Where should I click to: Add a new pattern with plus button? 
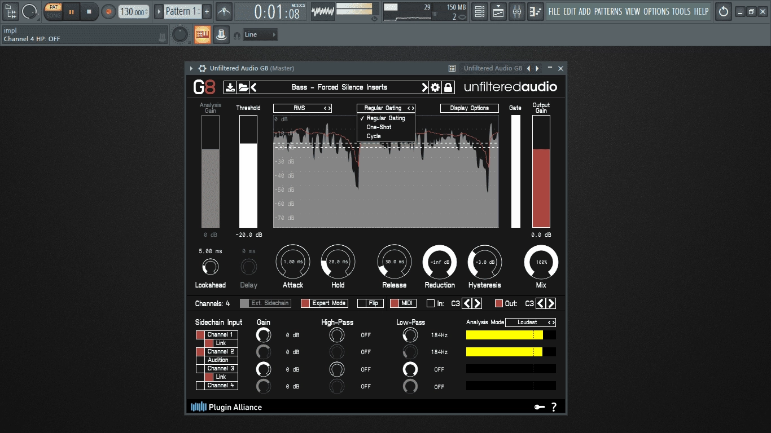coord(207,11)
